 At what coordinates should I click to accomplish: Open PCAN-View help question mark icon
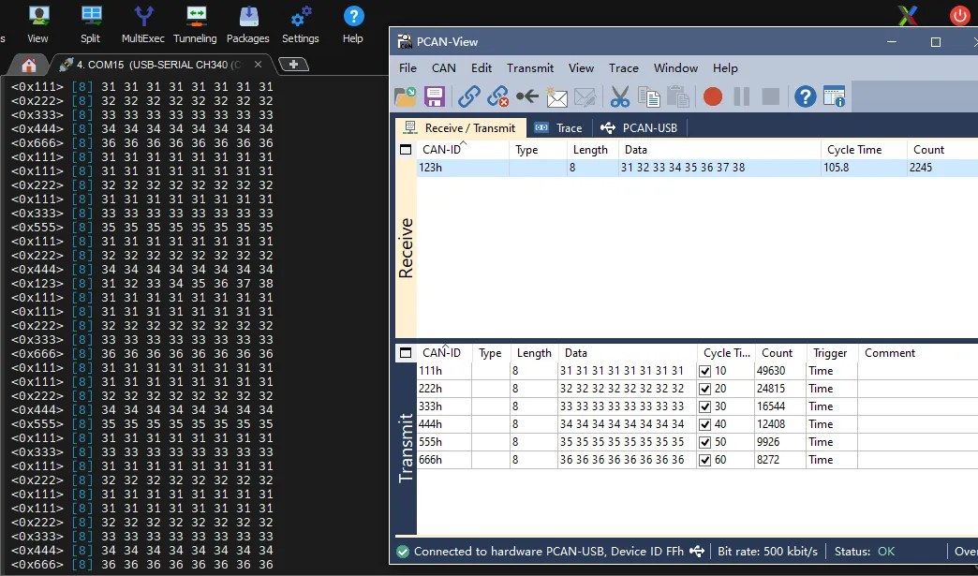805,96
